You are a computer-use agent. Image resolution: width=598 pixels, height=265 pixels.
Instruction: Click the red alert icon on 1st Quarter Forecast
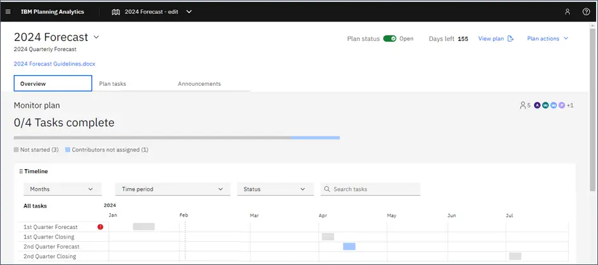(101, 227)
